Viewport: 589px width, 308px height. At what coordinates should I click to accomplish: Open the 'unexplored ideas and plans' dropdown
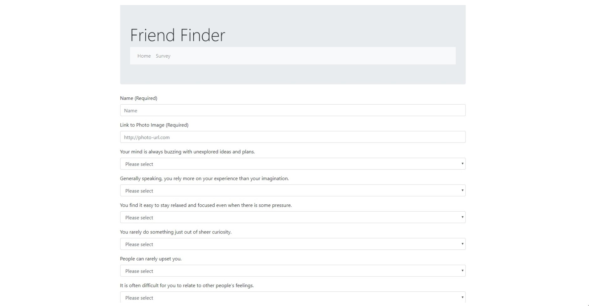292,164
